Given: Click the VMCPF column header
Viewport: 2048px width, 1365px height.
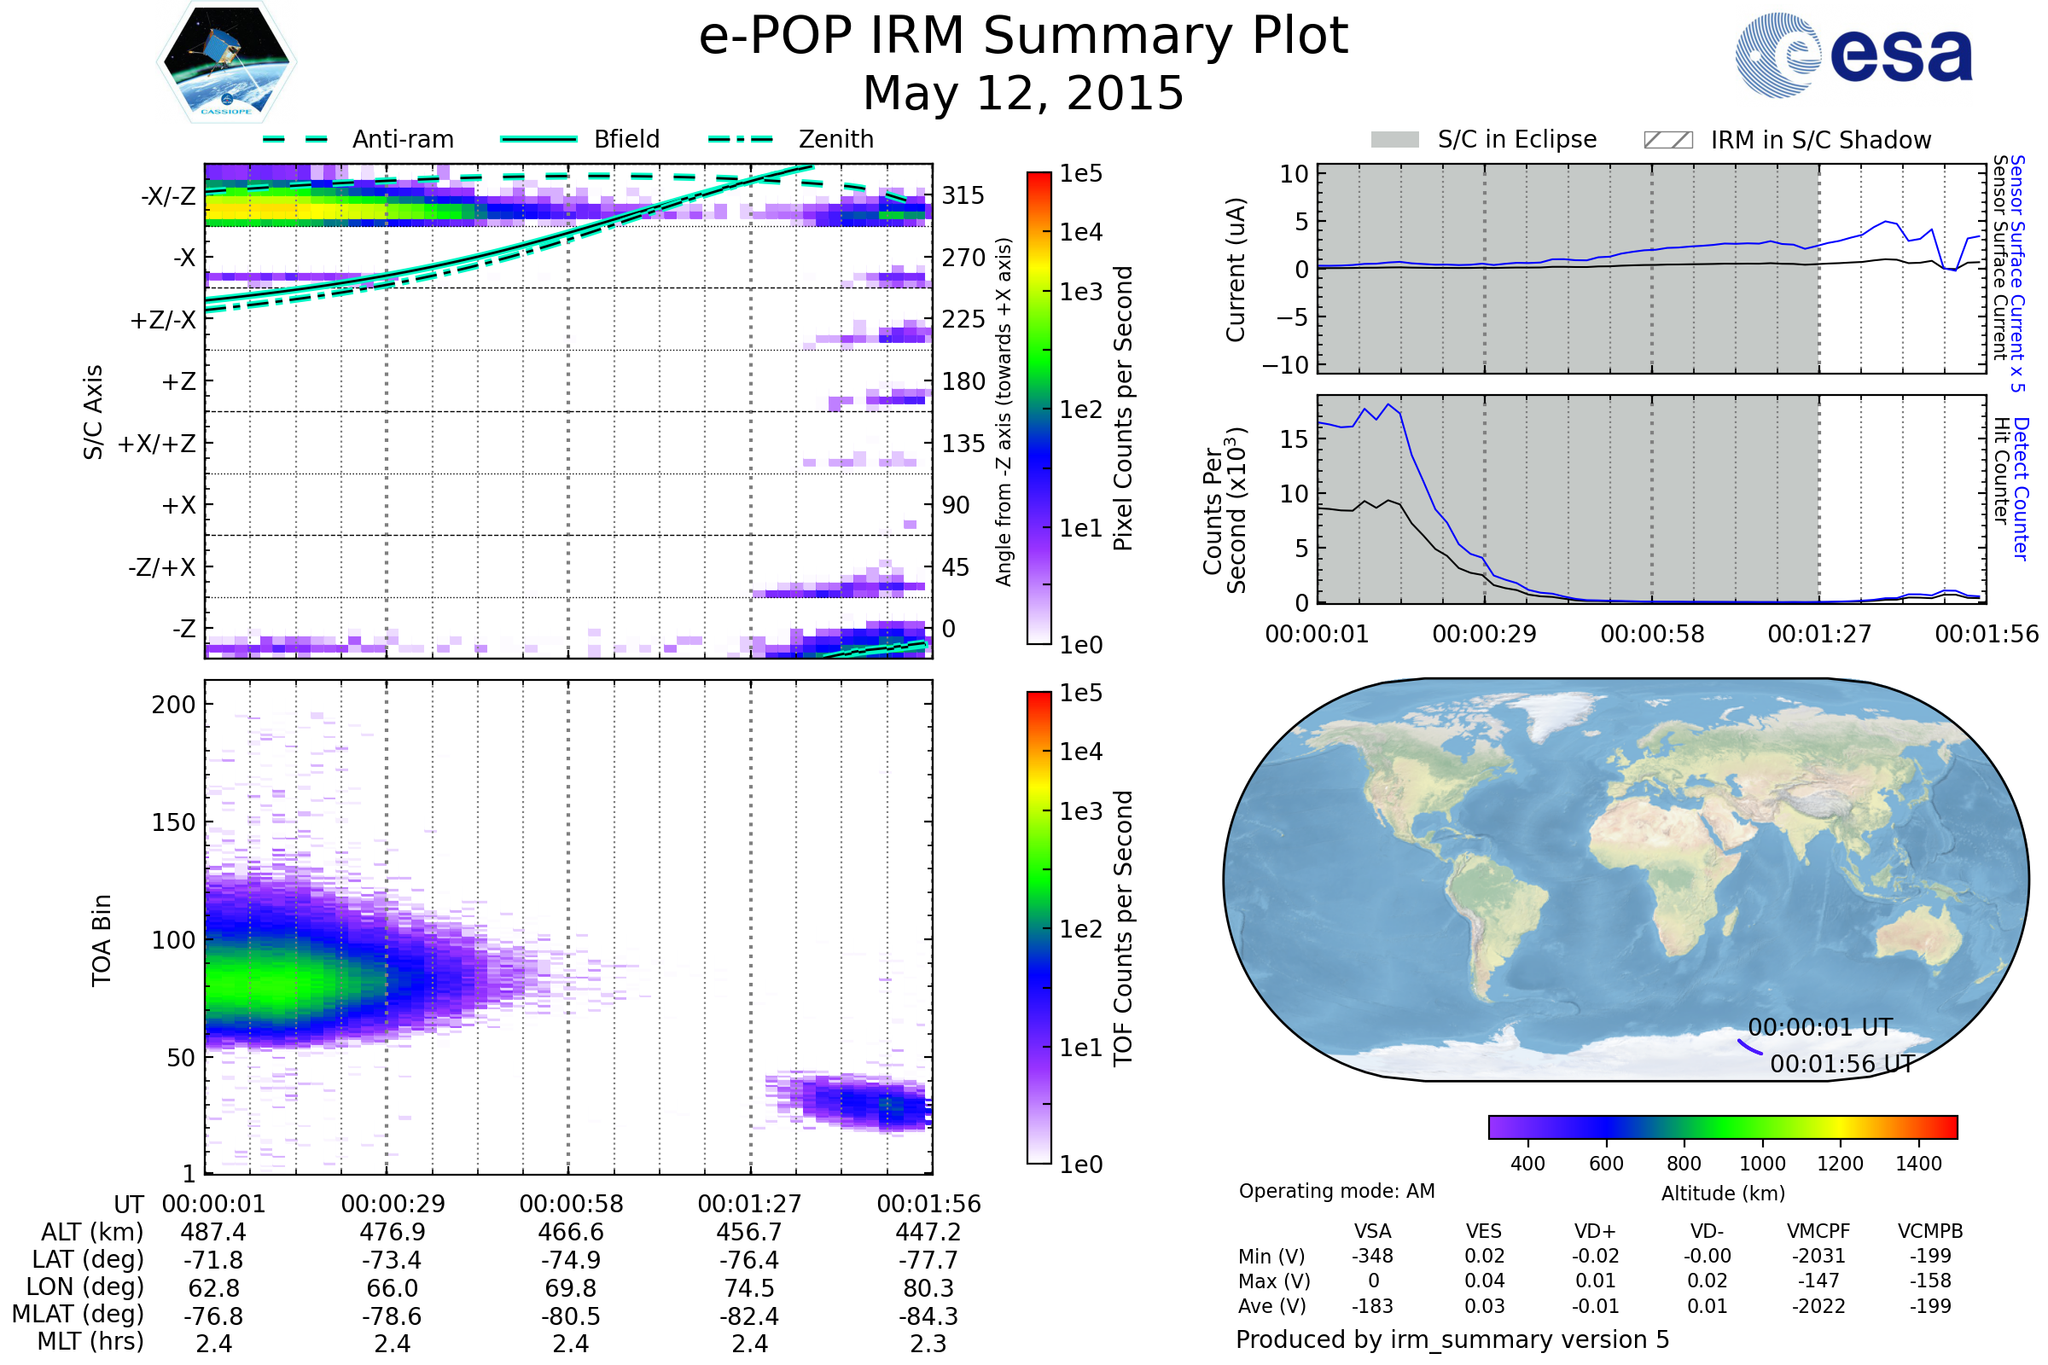Looking at the screenshot, I should (1818, 1231).
